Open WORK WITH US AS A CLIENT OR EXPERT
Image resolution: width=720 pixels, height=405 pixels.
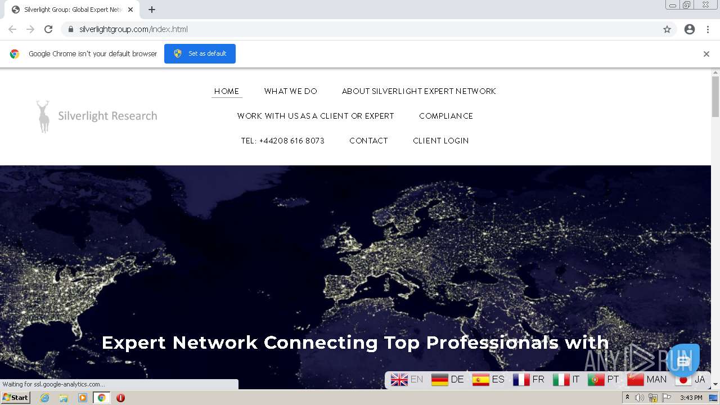(316, 116)
